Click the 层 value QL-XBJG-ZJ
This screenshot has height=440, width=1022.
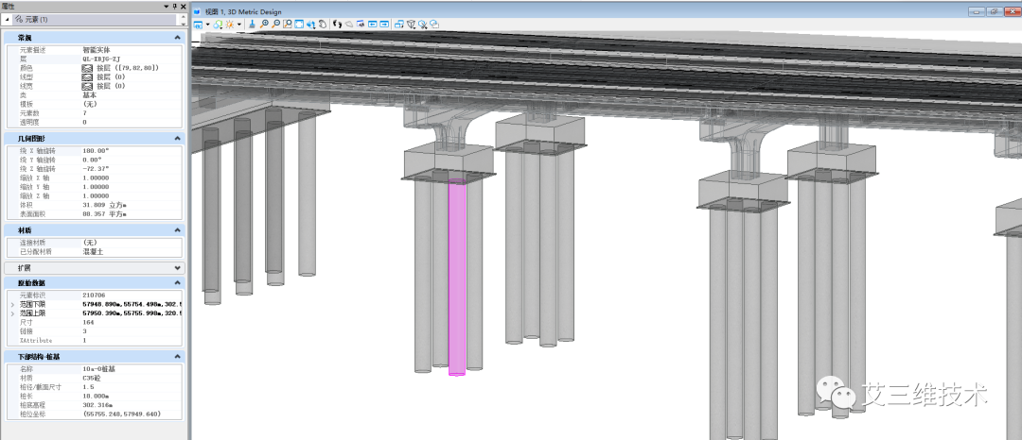tap(101, 59)
